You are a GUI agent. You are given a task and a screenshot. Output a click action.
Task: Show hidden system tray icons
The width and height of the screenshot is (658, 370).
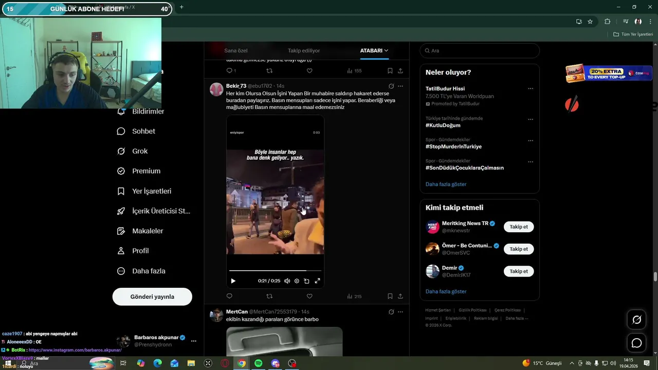572,363
